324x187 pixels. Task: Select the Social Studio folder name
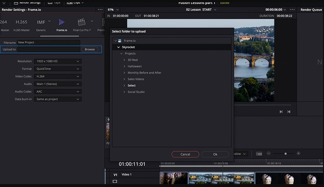point(136,92)
